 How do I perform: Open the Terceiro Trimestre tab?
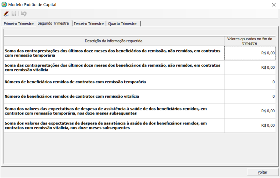(89, 24)
